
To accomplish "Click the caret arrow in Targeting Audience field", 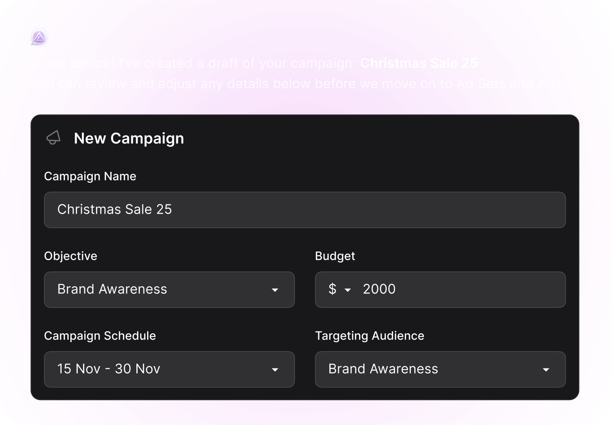I will 546,370.
